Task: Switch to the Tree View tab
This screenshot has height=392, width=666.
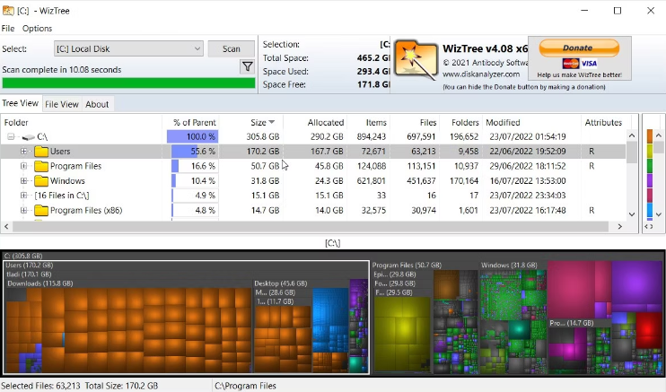Action: [21, 103]
